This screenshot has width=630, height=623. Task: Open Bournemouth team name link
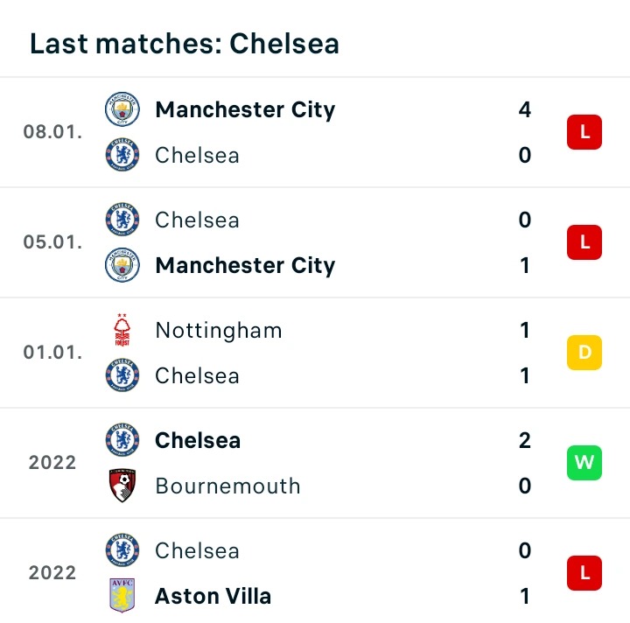pos(227,486)
